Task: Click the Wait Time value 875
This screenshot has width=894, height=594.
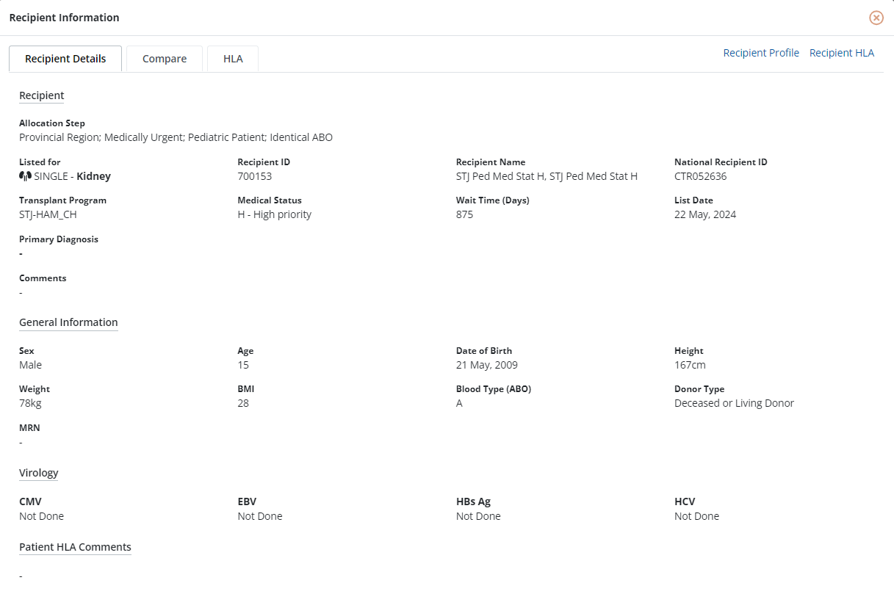Action: tap(464, 214)
